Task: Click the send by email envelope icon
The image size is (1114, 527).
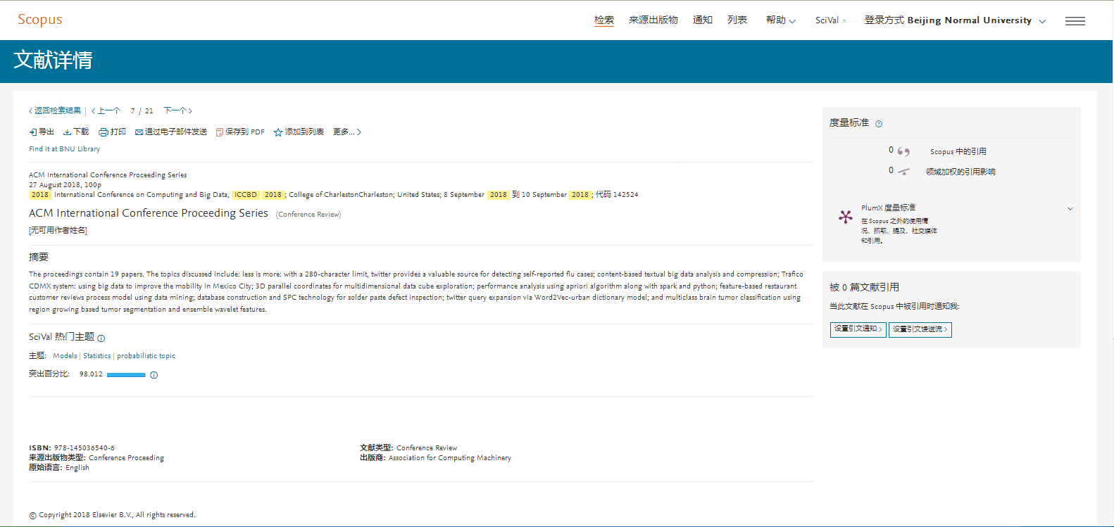Action: tap(139, 132)
